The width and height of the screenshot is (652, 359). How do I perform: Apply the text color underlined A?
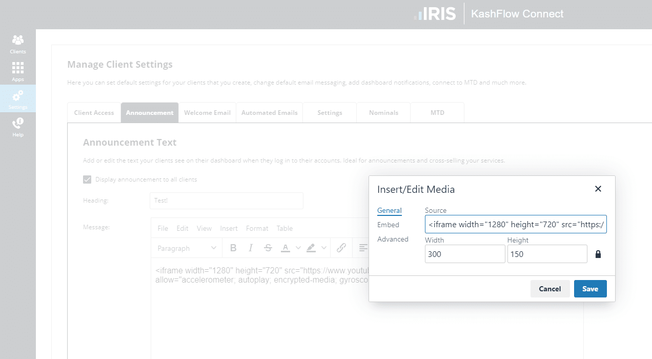[286, 248]
